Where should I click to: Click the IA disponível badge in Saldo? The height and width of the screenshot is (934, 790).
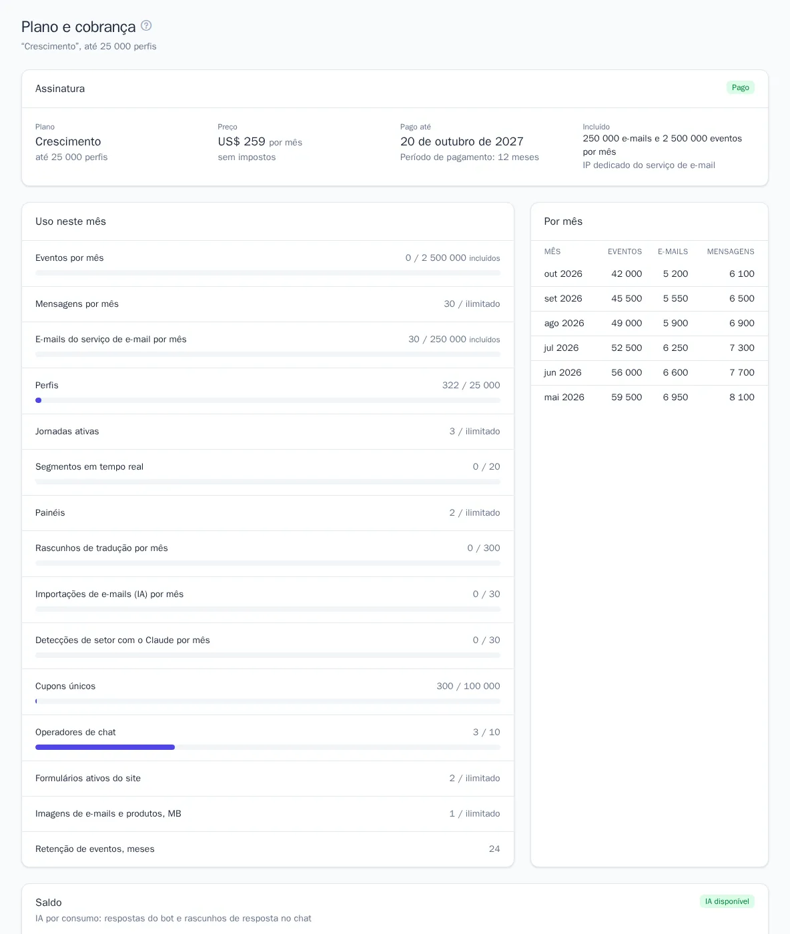[727, 901]
